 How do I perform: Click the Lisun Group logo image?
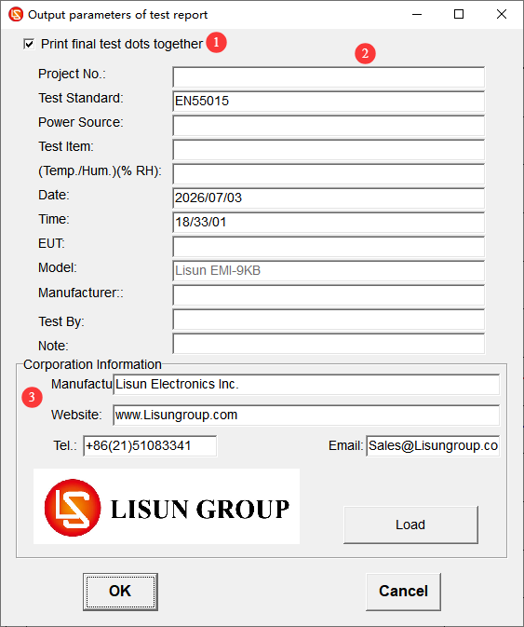click(167, 506)
